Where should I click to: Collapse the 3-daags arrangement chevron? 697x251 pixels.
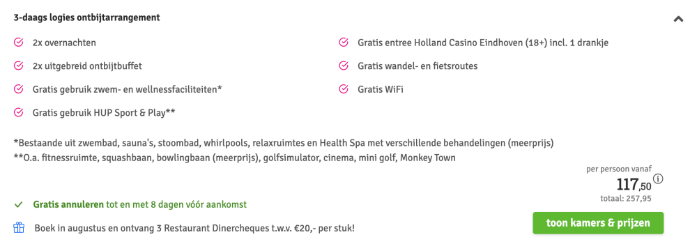click(678, 19)
